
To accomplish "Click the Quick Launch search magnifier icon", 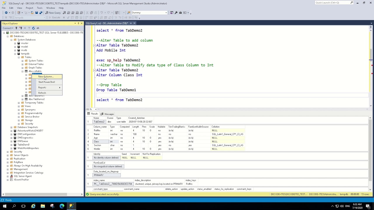I will coord(352,3).
